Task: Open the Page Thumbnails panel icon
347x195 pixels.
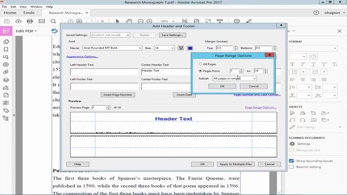Action: pyautogui.click(x=6, y=42)
